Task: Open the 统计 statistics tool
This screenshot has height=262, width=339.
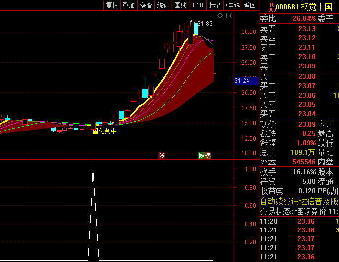Action: [x=162, y=5]
